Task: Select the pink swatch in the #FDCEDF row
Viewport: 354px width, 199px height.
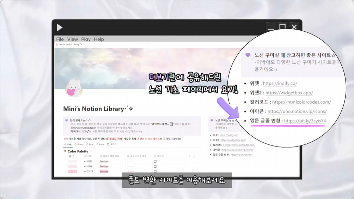Action: (x=72, y=171)
